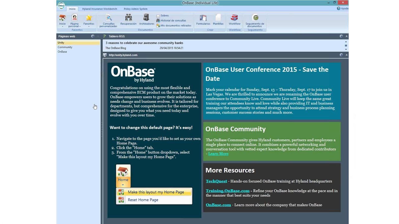Image resolution: width=399 pixels, height=224 pixels.
Task: Switch to Hyland Insurance Workbench tab
Action: pos(100,9)
